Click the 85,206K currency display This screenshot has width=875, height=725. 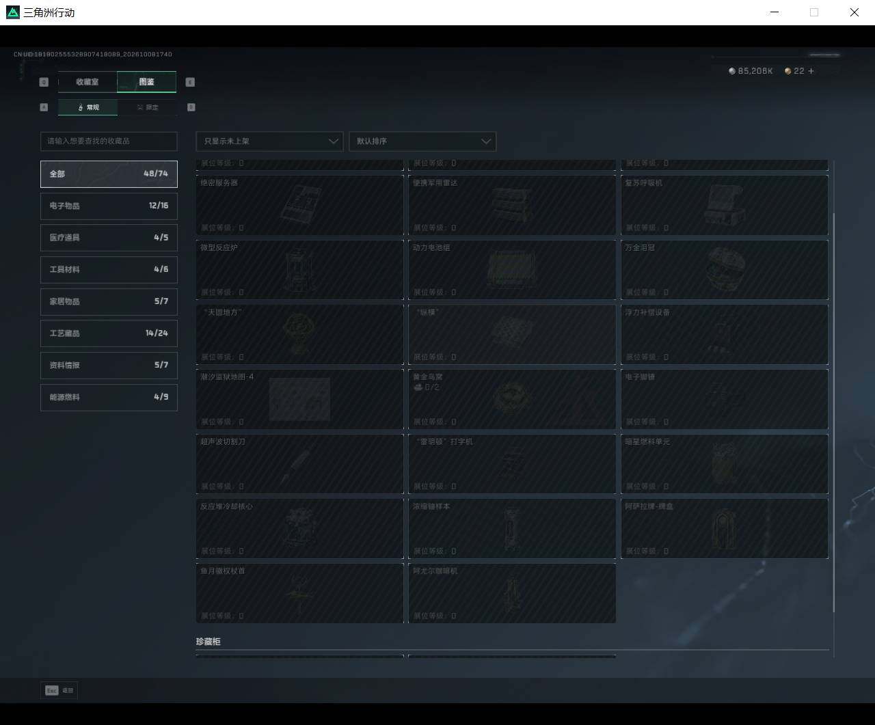pos(751,71)
